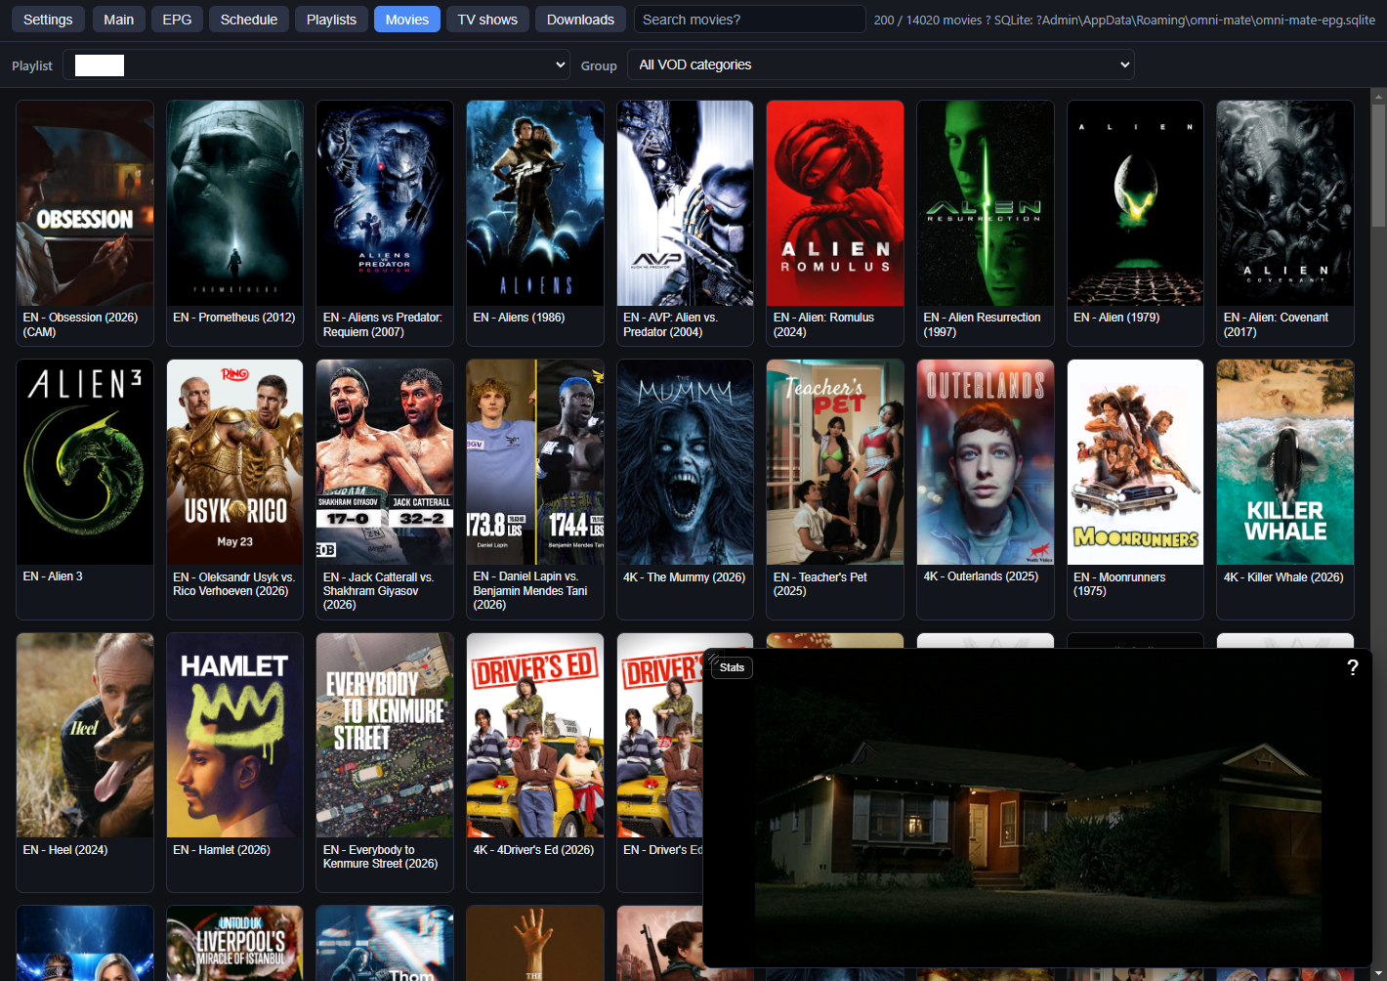1387x981 pixels.
Task: Select Aliens vs Predator: Requiem poster
Action: click(385, 203)
